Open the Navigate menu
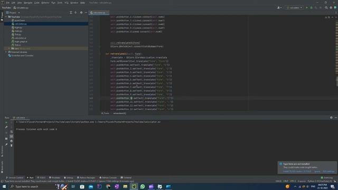This screenshot has width=338, height=190. point(28,3)
